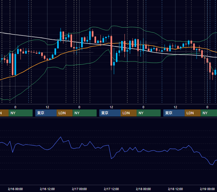Click the 2/18 12:00 date label

175,189
